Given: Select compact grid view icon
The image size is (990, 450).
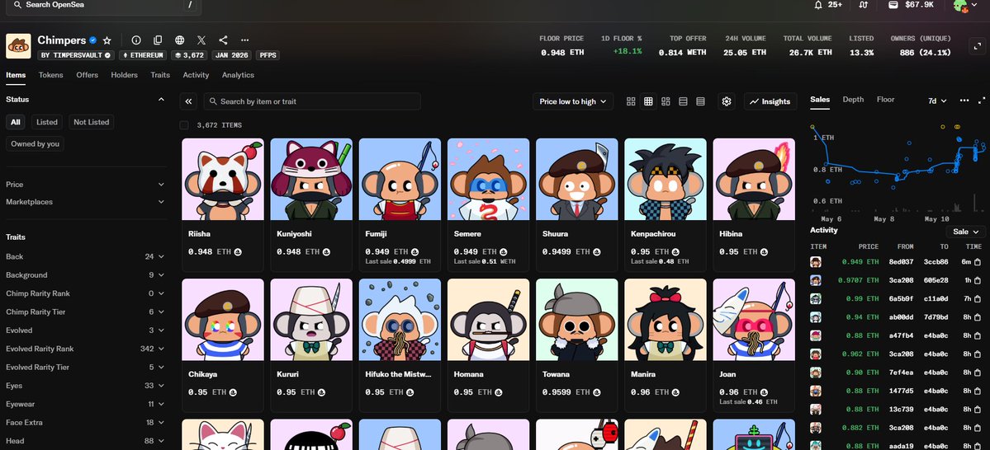Looking at the screenshot, I should click(x=648, y=101).
